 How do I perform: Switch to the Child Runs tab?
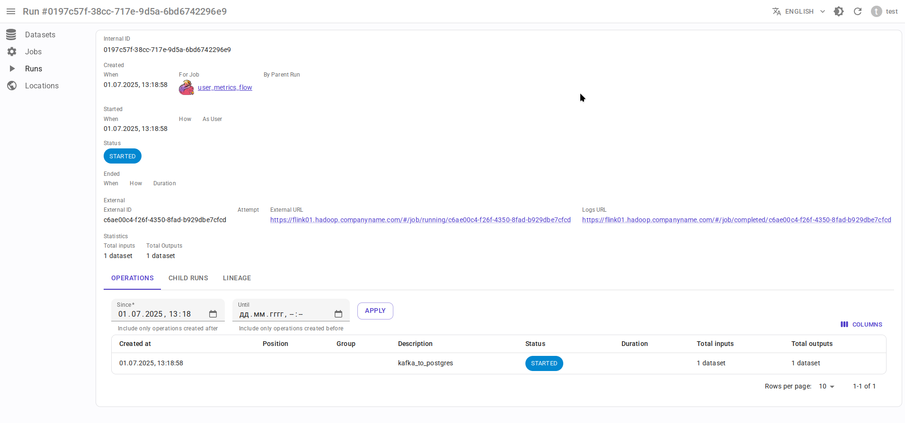tap(188, 278)
